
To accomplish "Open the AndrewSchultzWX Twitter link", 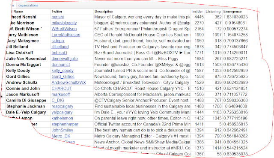I will 68,83.
